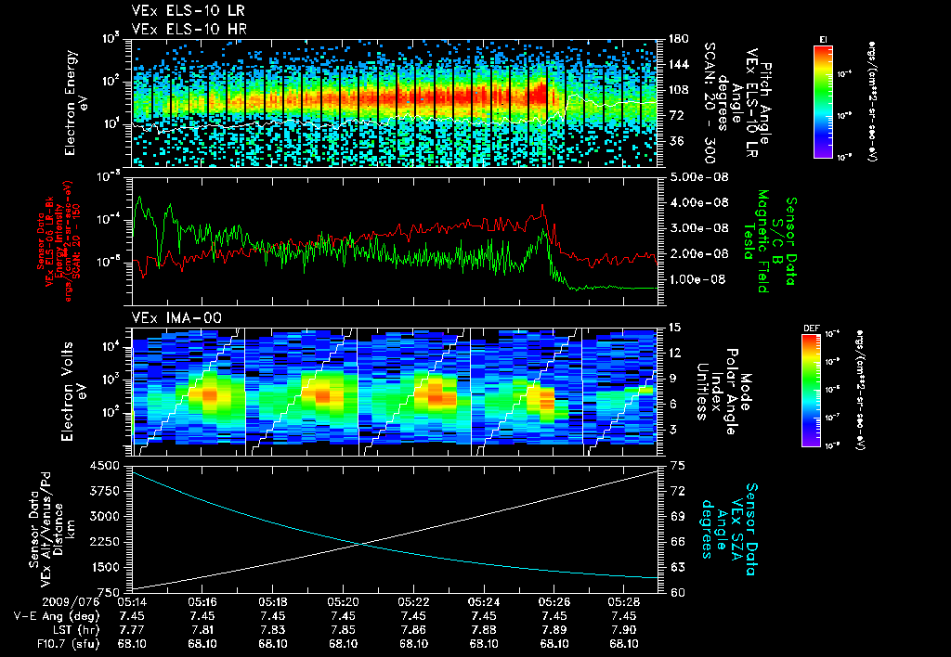Click the 15 polar angle index tick
The height and width of the screenshot is (657, 951).
pos(674,328)
